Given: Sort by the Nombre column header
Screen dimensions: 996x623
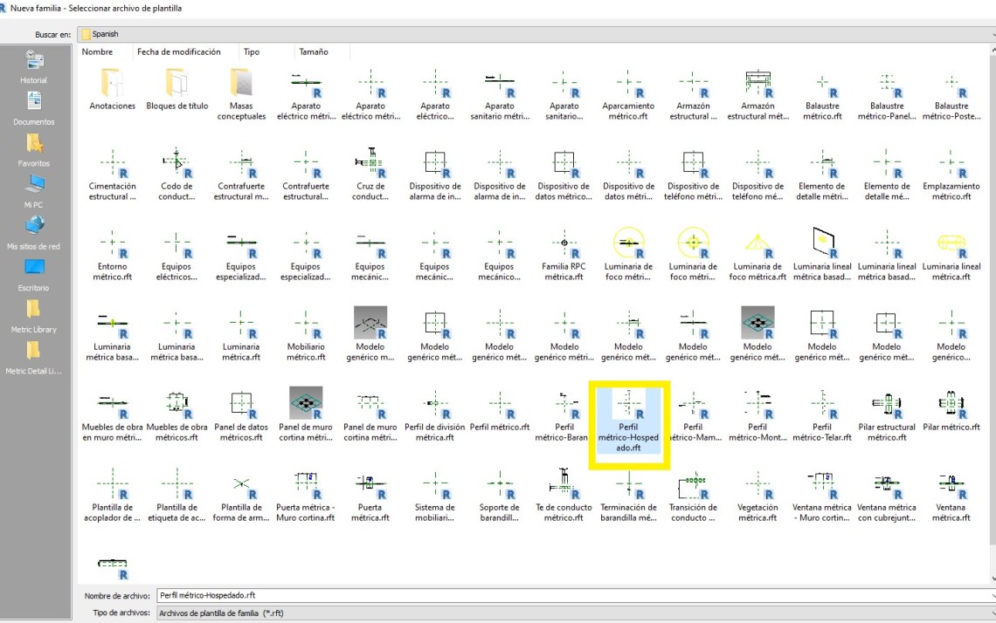Looking at the screenshot, I should coord(98,52).
